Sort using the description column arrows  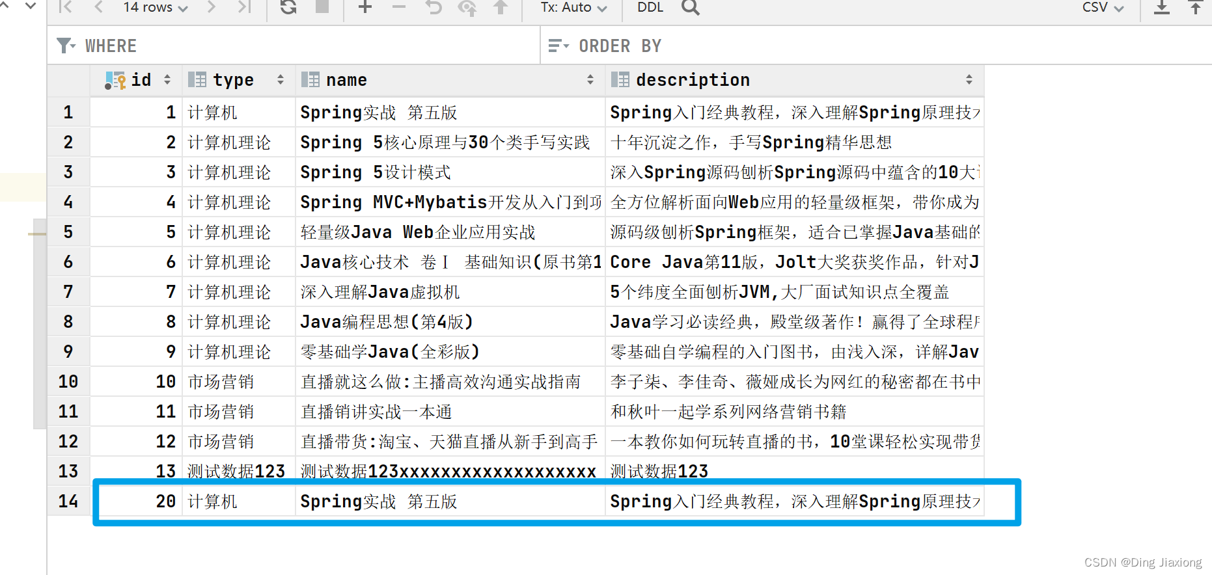tap(969, 80)
